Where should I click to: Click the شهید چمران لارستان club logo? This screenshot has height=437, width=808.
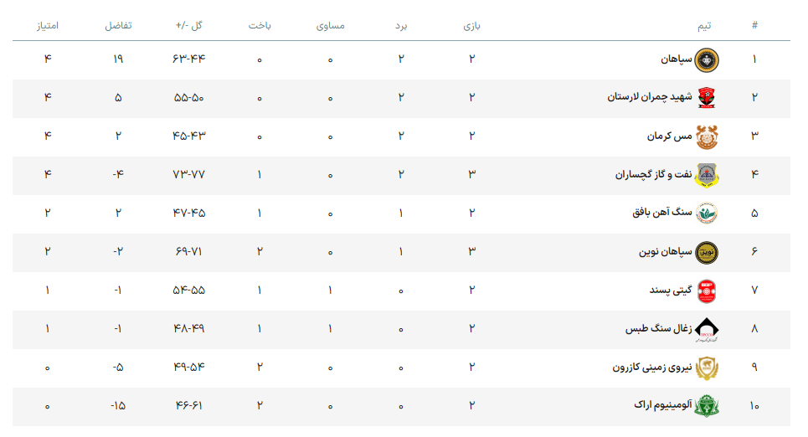(x=707, y=98)
